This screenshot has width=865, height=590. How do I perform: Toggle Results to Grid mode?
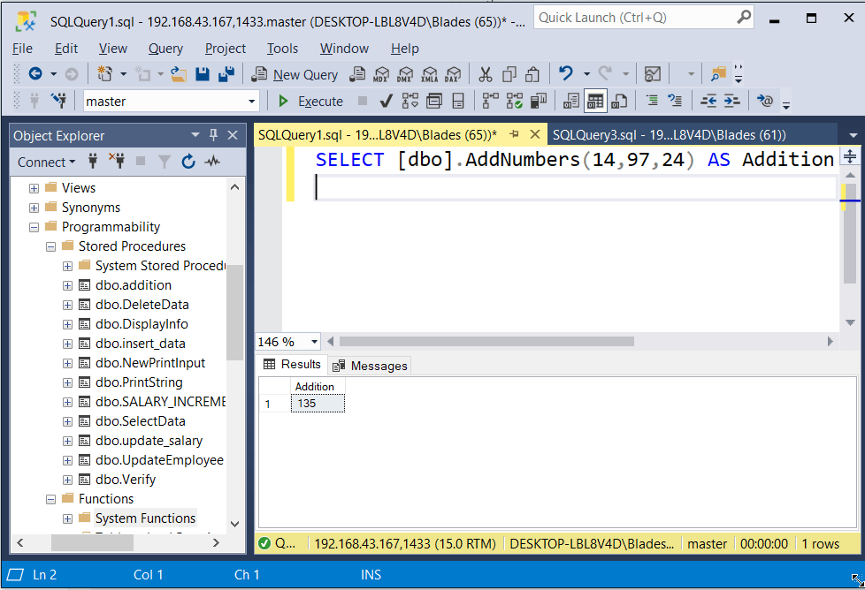coord(595,101)
